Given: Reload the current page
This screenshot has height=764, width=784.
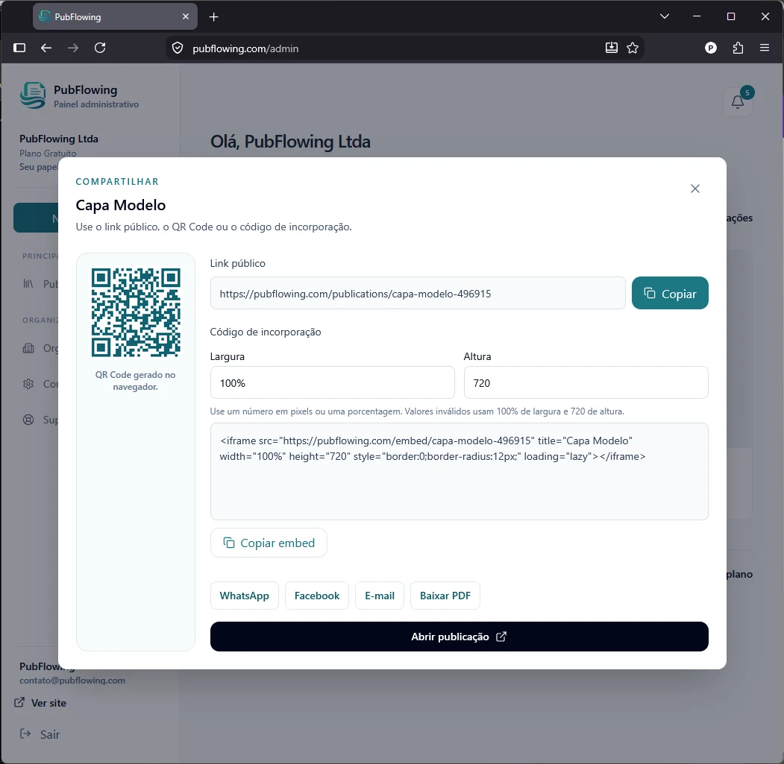Looking at the screenshot, I should tap(100, 48).
